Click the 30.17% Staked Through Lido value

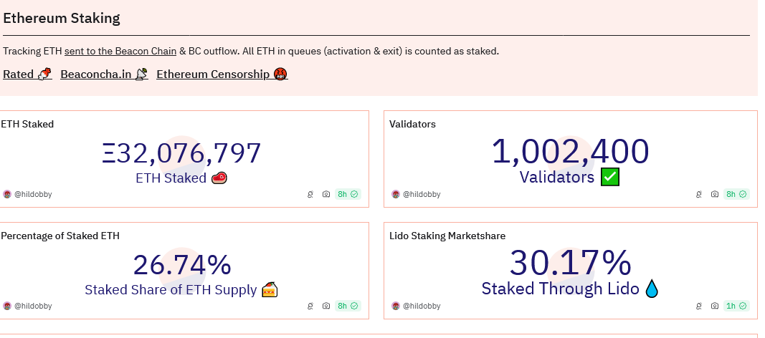[570, 263]
